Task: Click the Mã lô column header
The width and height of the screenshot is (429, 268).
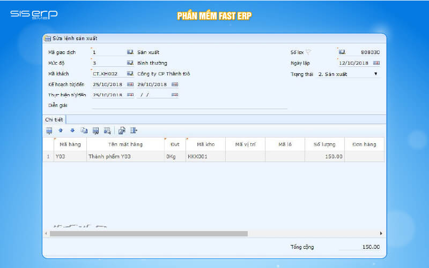Action: (x=285, y=144)
